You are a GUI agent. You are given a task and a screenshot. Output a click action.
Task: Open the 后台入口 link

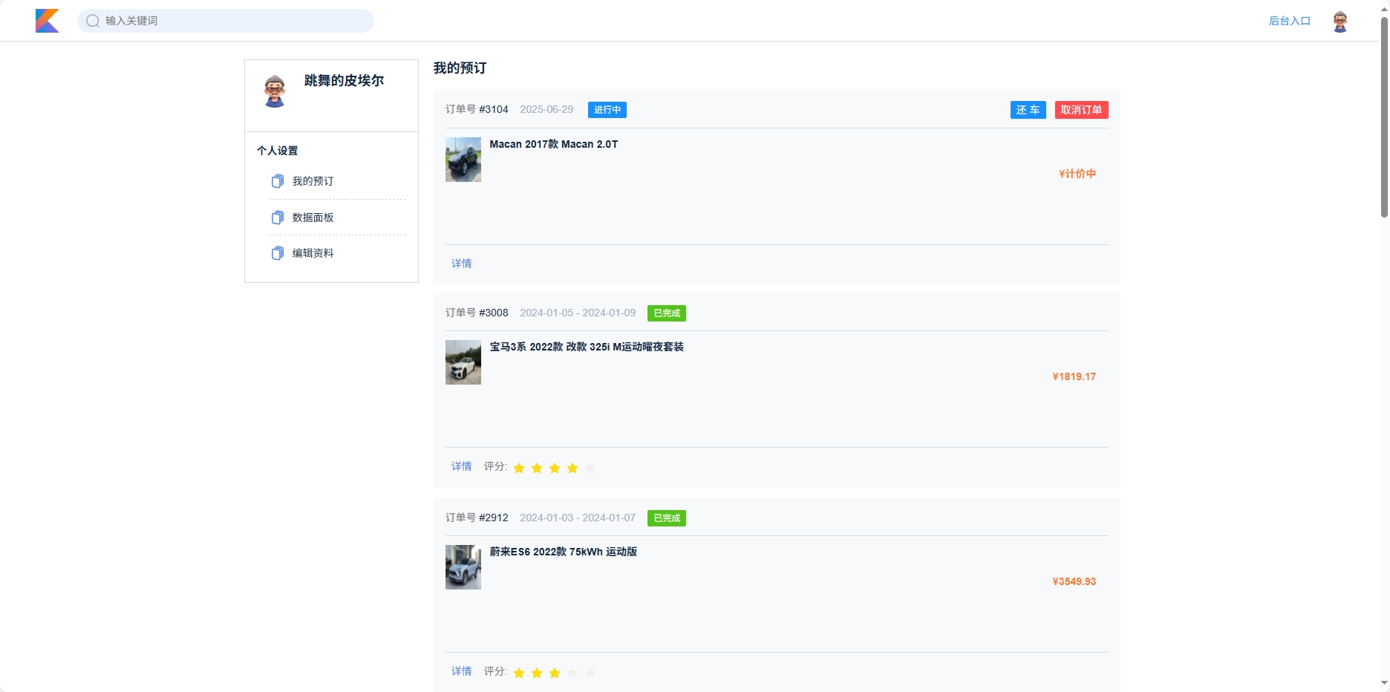(x=1290, y=21)
